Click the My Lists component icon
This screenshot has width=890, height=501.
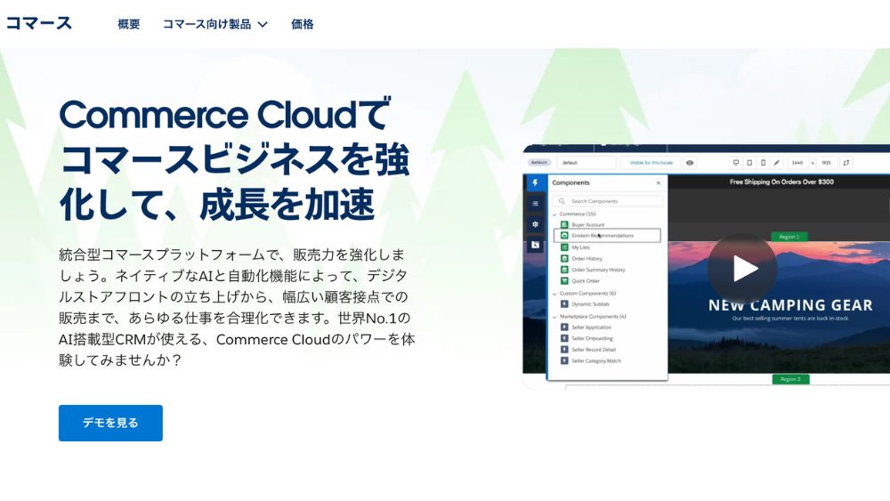[564, 247]
